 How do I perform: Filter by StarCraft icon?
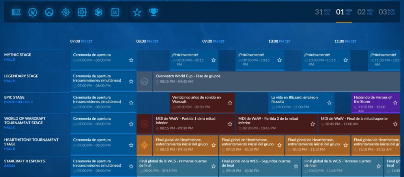[115, 12]
